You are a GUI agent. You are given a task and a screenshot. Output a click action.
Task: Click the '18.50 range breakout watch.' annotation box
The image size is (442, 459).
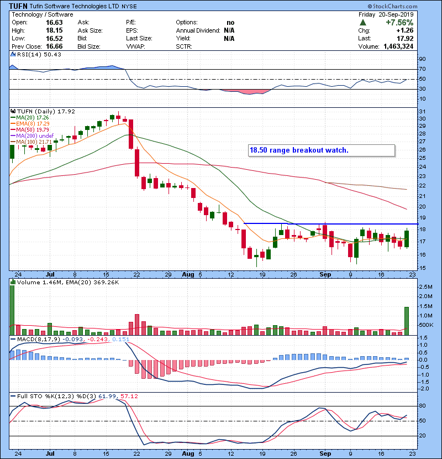coord(320,150)
